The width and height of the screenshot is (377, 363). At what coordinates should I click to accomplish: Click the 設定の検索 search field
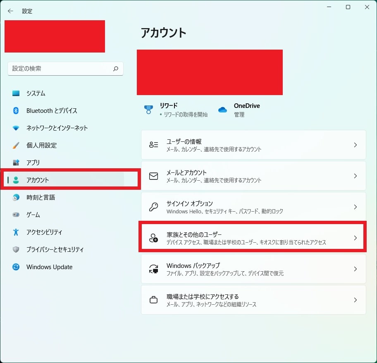65,69
